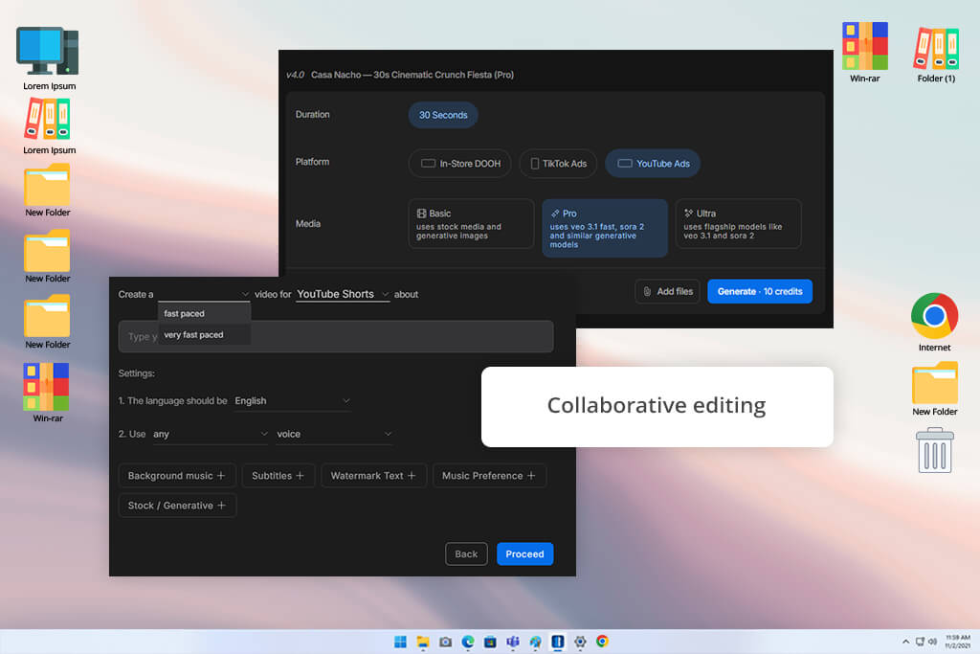Image resolution: width=980 pixels, height=654 pixels.
Task: Add the Watermark Text setting
Action: (x=373, y=476)
